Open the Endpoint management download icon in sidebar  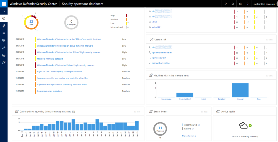tap(4, 55)
